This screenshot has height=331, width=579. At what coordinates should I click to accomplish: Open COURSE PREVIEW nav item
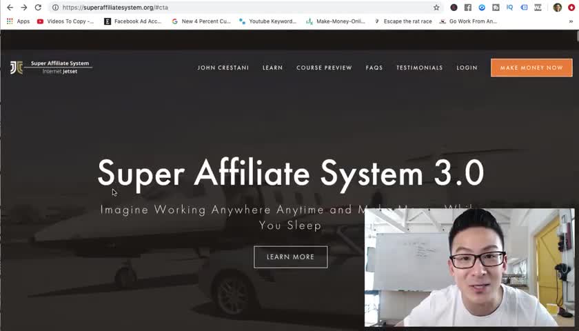click(x=324, y=68)
